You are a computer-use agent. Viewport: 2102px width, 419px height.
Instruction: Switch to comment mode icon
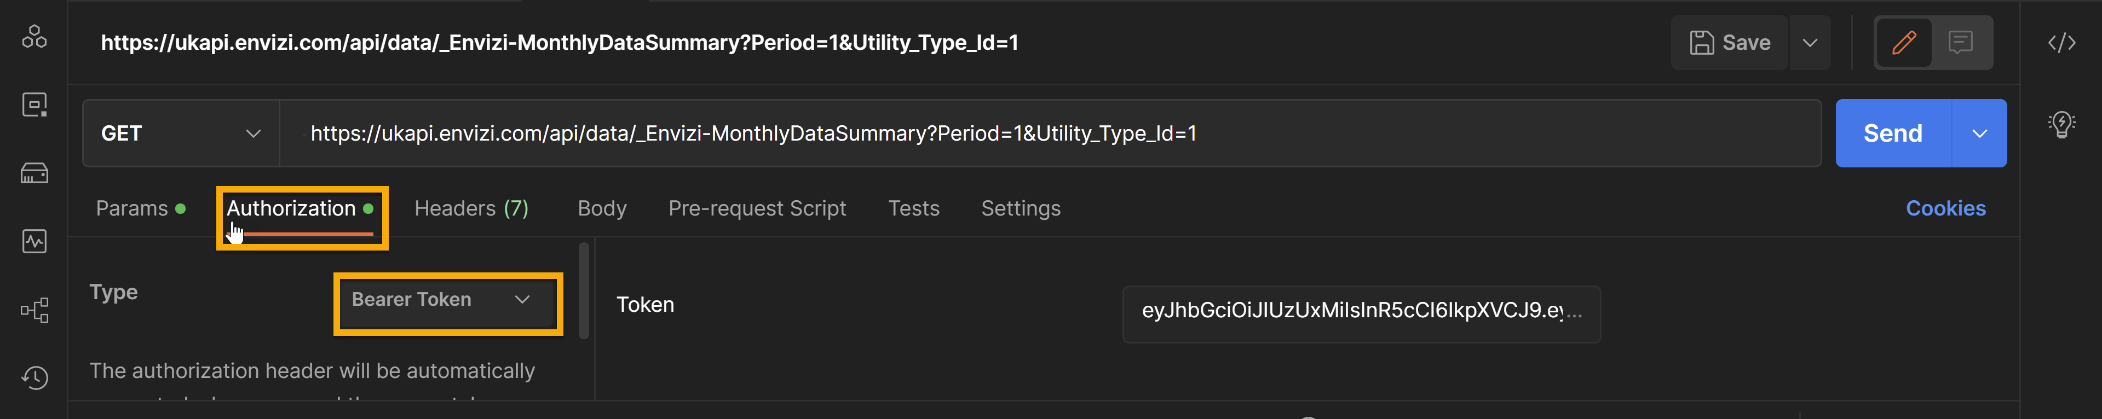click(1960, 42)
